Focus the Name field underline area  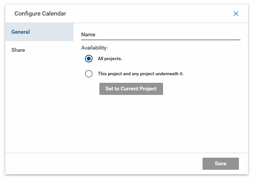click(160, 38)
